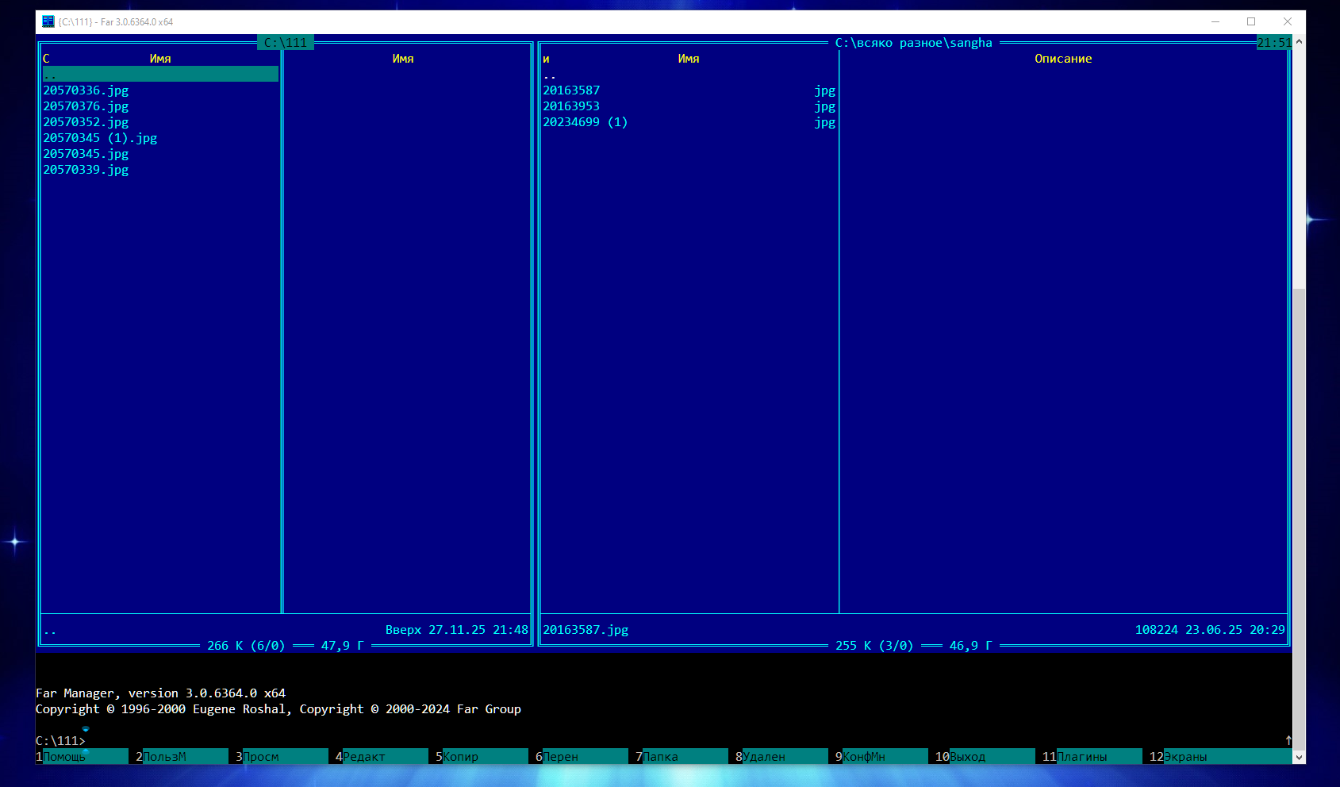Click the 255 K (3/0) right status summary
The width and height of the screenshot is (1340, 787).
click(x=874, y=646)
